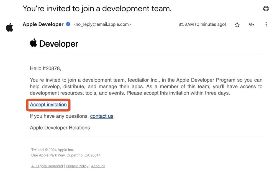The width and height of the screenshot is (277, 176).
Task: Open the Account footer link
Action: point(98,166)
